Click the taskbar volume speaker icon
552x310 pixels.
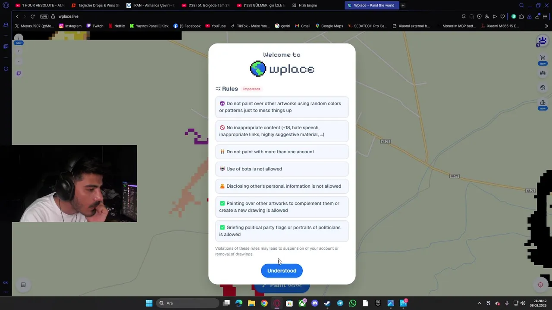pyautogui.click(x=523, y=303)
